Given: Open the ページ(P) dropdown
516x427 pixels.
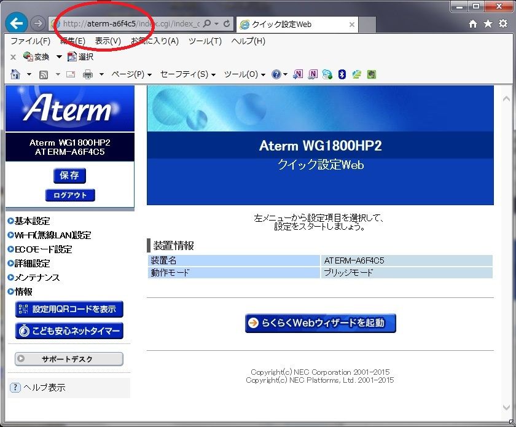Looking at the screenshot, I should click(131, 74).
